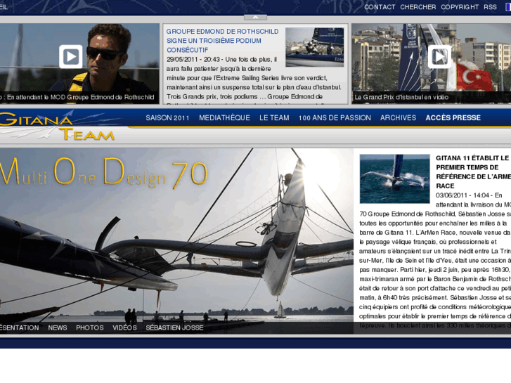Select the PHOTOS tab under the banner
511x383 pixels.
pyautogui.click(x=90, y=327)
